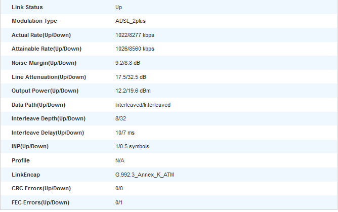
Task: Click the CRC Errors value 0/0
Action: coord(119,188)
